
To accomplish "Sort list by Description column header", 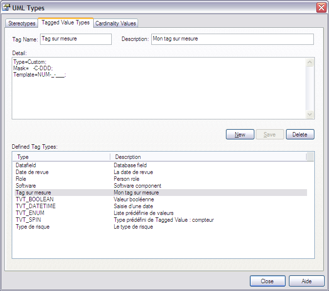I will (208, 157).
